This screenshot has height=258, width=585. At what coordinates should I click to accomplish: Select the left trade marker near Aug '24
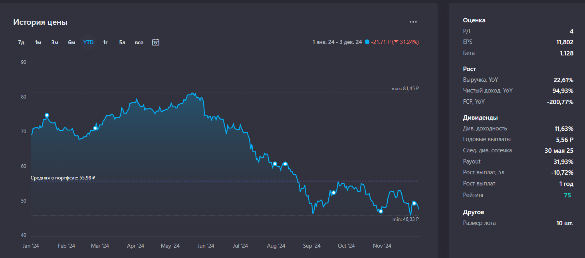coord(275,164)
